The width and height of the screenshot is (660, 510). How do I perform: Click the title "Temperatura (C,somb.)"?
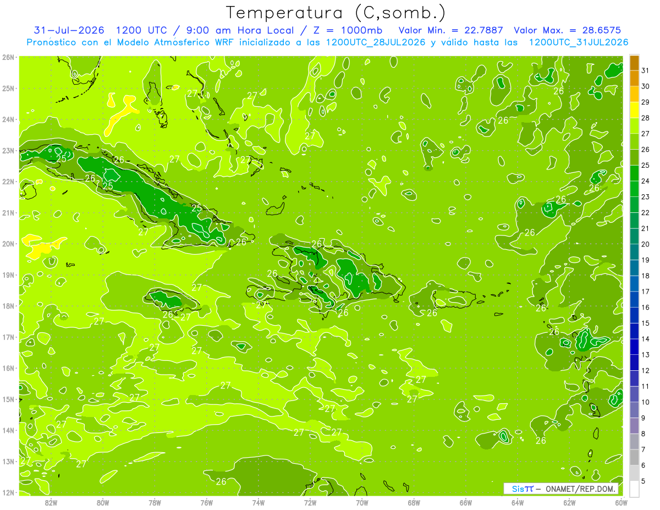tap(336, 13)
